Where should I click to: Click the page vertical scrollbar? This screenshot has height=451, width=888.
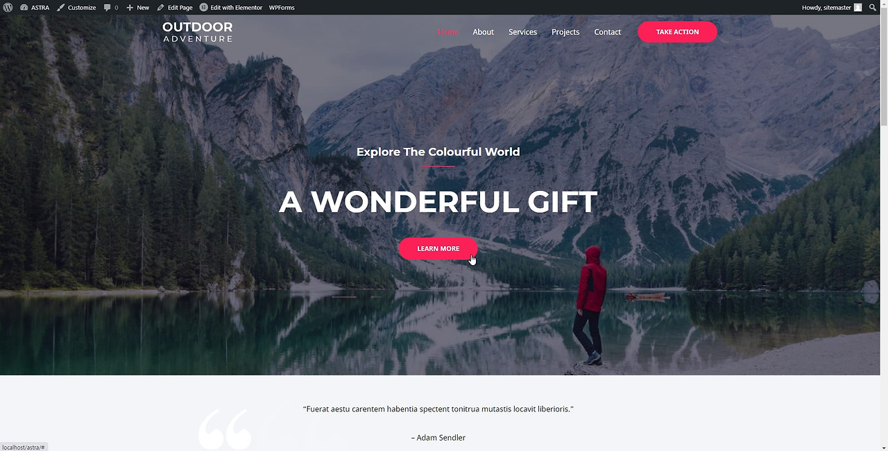[884, 233]
